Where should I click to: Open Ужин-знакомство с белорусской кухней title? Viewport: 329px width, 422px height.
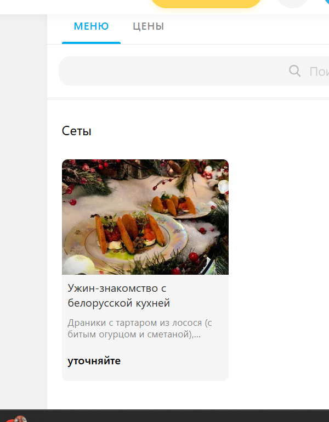[118, 296]
